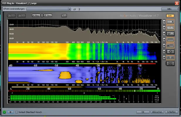Expand options arrow beside vectorscope icon

pos(164,51)
